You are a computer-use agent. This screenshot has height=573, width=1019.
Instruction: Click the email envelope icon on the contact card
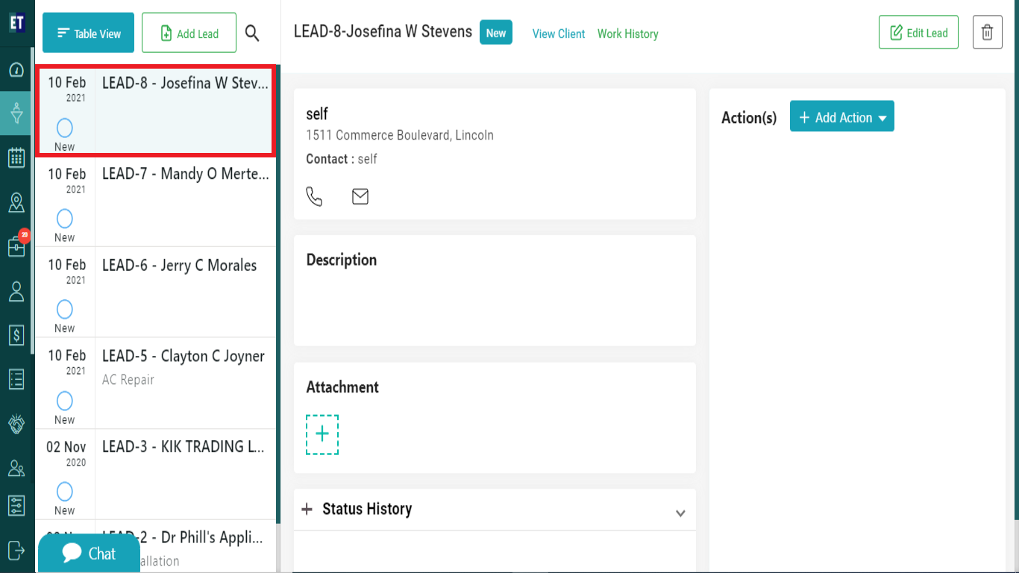[360, 196]
